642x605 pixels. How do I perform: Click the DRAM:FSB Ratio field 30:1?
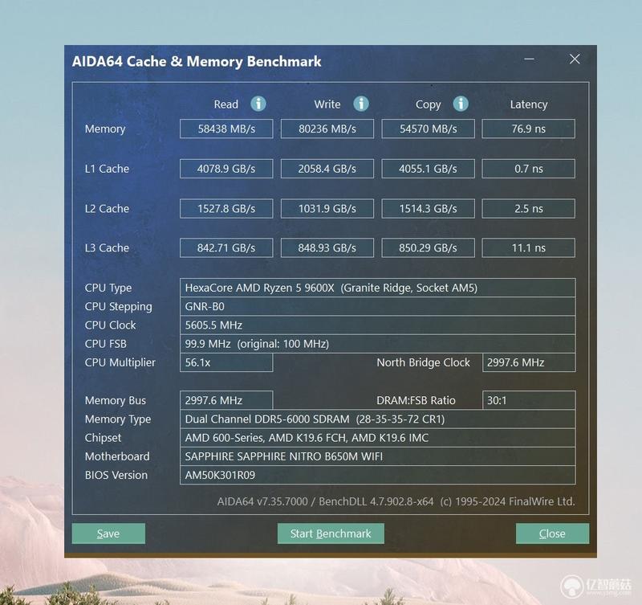529,400
